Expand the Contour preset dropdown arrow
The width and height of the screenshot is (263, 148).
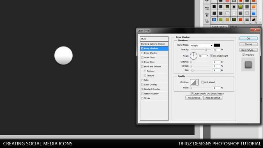tap(197, 82)
